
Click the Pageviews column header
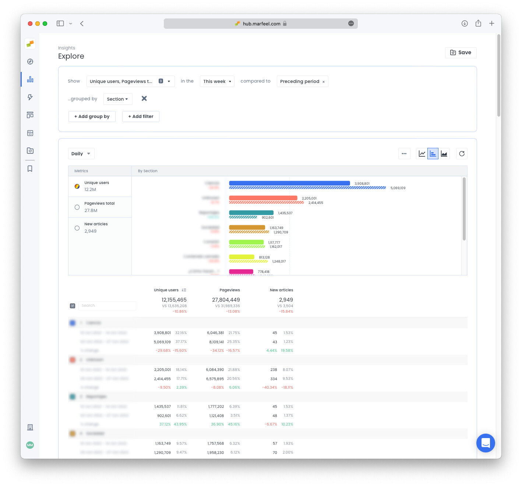pyautogui.click(x=229, y=290)
